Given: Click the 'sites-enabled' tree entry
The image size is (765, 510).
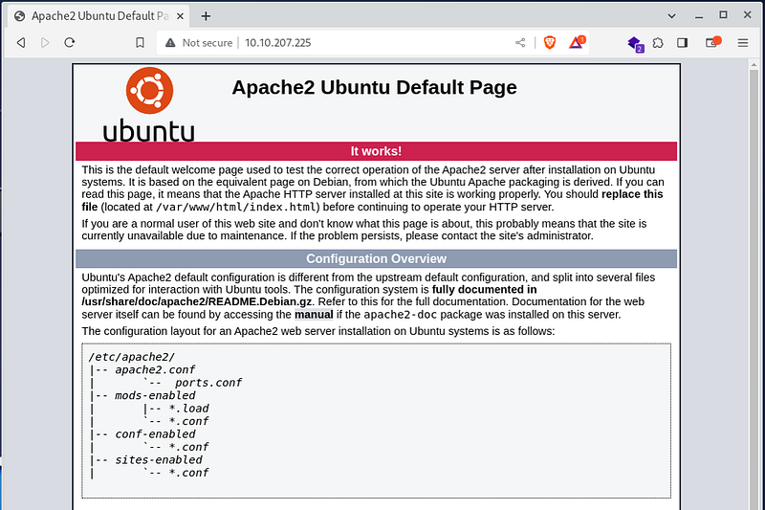Looking at the screenshot, I should click(x=159, y=459).
